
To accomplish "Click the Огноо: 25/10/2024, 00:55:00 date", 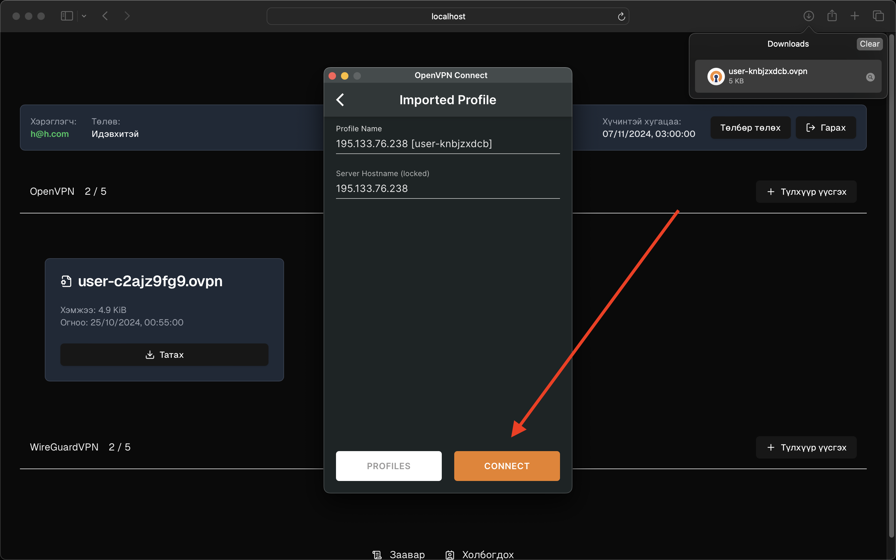I will [x=122, y=322].
